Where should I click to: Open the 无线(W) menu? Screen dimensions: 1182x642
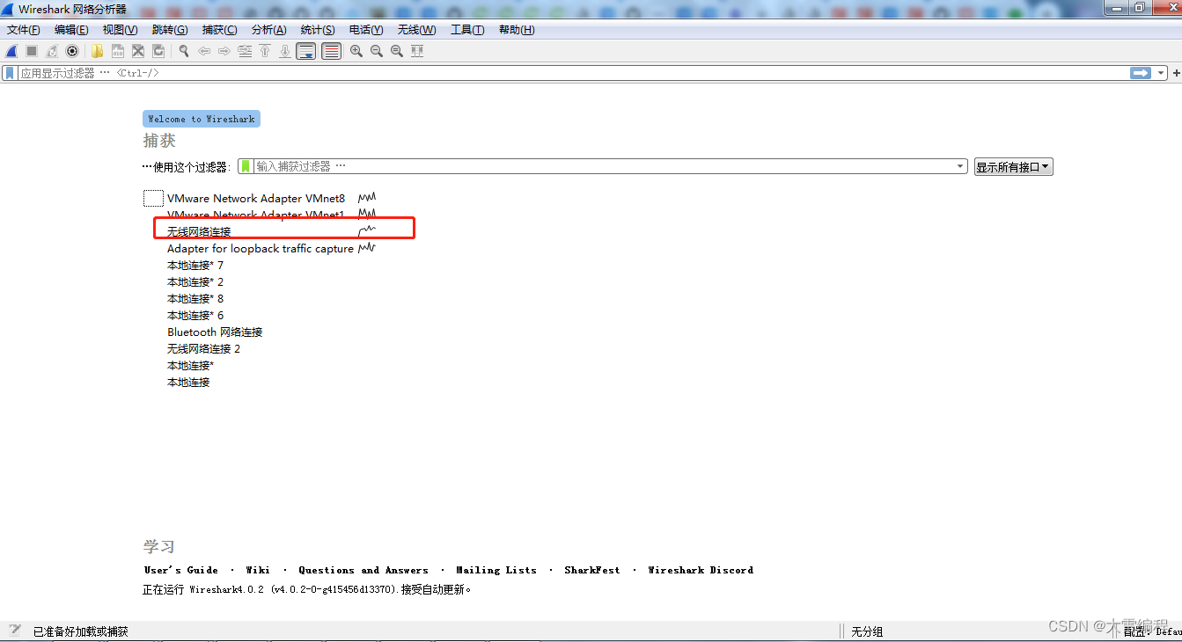416,30
